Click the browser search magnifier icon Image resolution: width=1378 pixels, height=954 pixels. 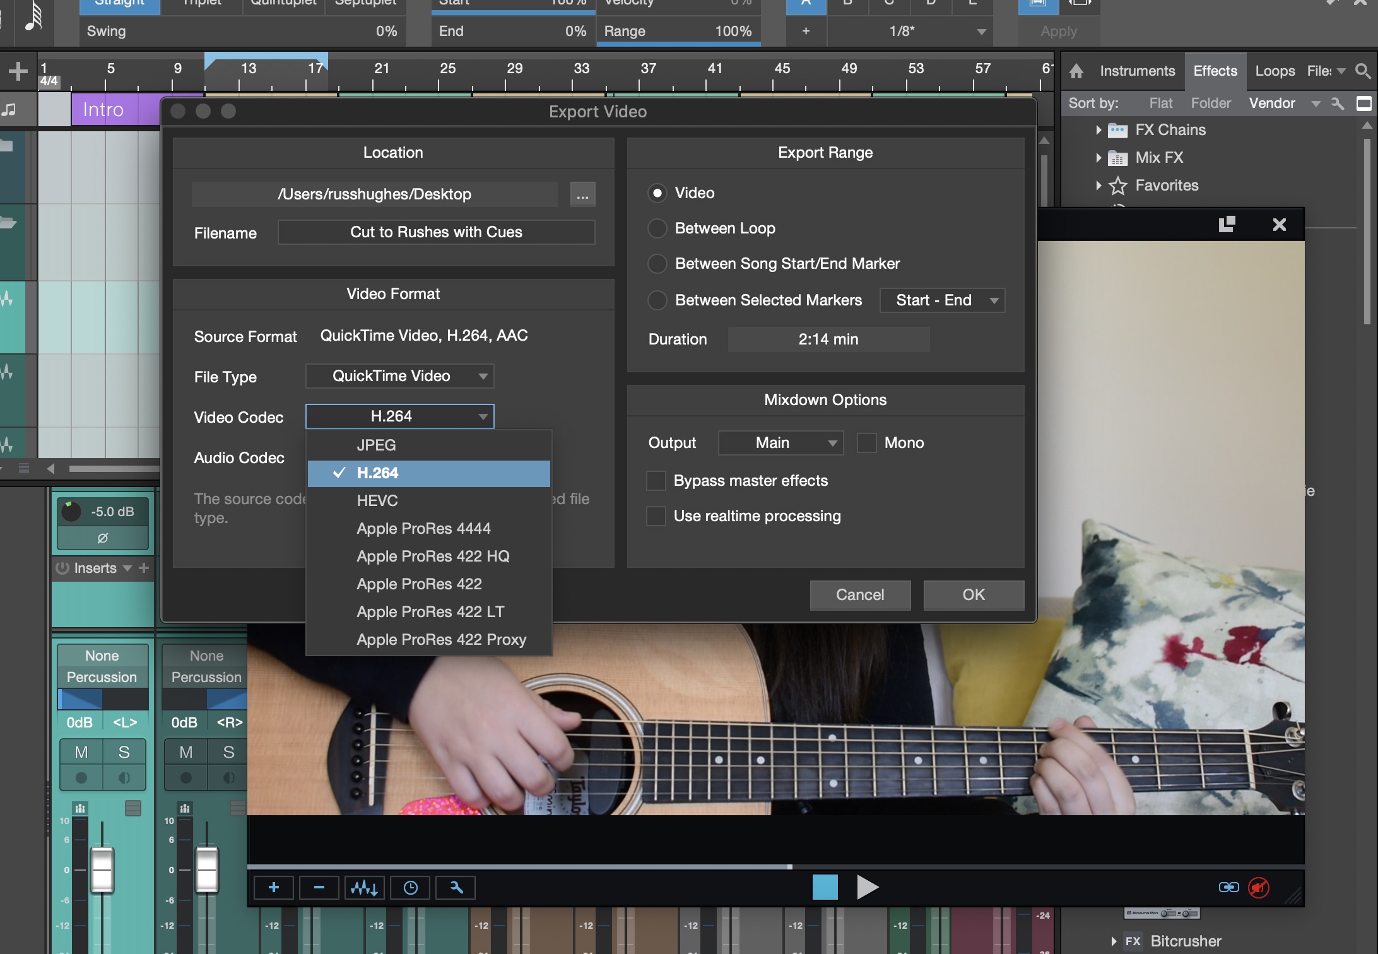tap(1362, 71)
